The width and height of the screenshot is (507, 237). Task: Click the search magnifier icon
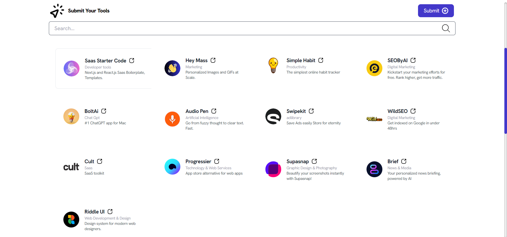446,28
